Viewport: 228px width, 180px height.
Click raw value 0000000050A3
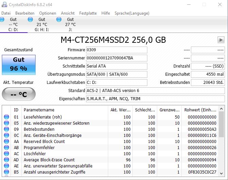click(202, 129)
